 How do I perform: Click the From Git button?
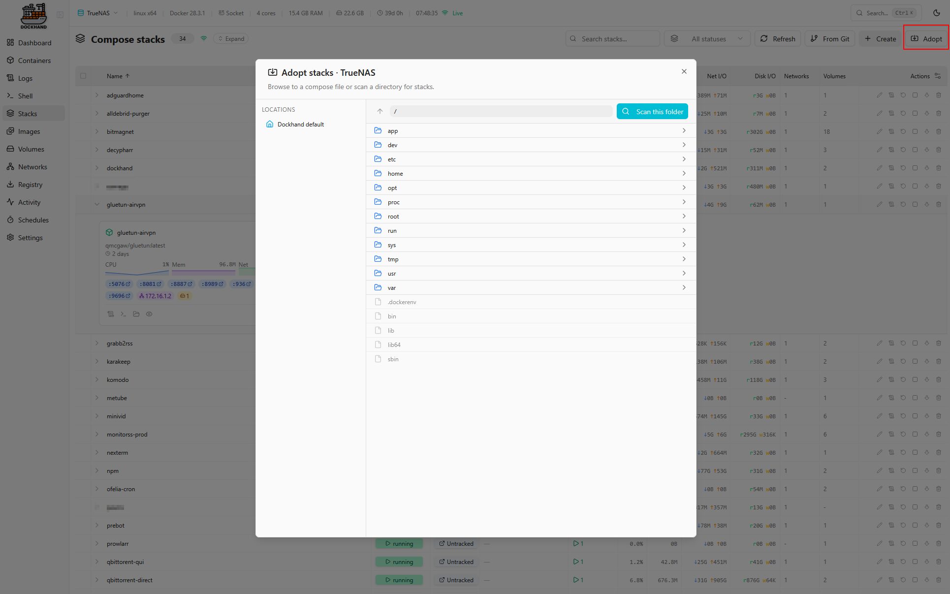tap(830, 39)
